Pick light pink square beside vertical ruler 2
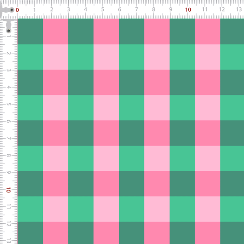This screenshot has width=244, height=244. point(56,57)
